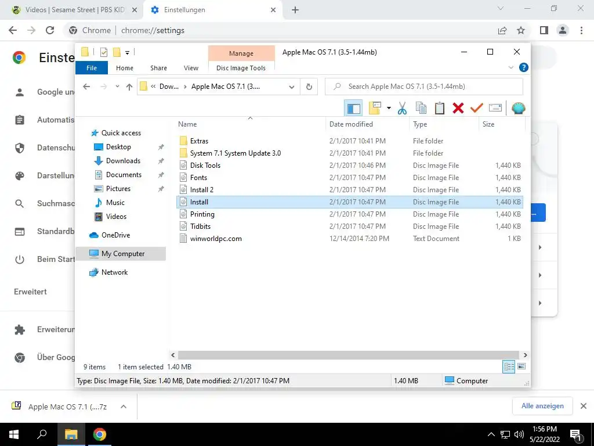
Task: Open download options chevron for Apple Mac OS 7.1
Action: click(123, 407)
